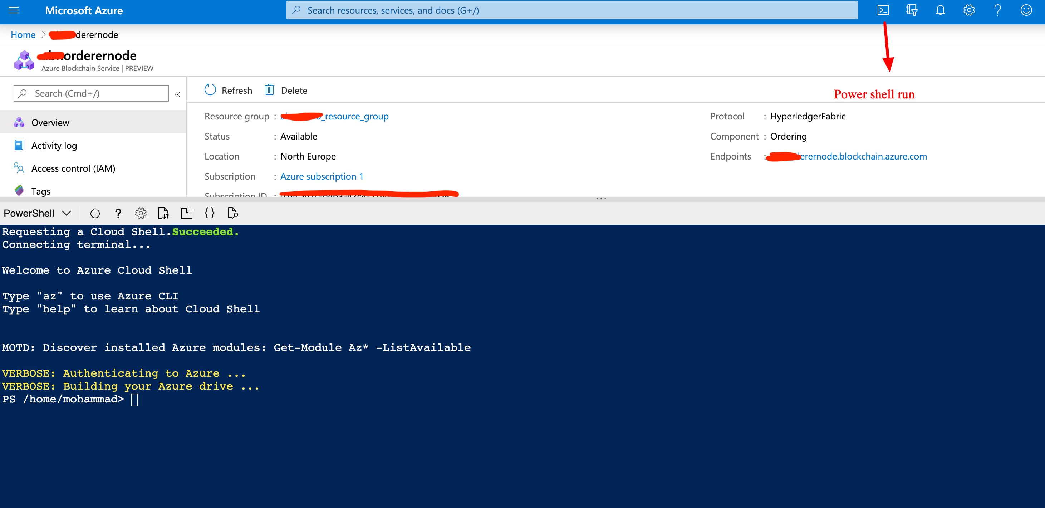
Task: Open the Azure subscription 1 link
Action: pos(321,176)
